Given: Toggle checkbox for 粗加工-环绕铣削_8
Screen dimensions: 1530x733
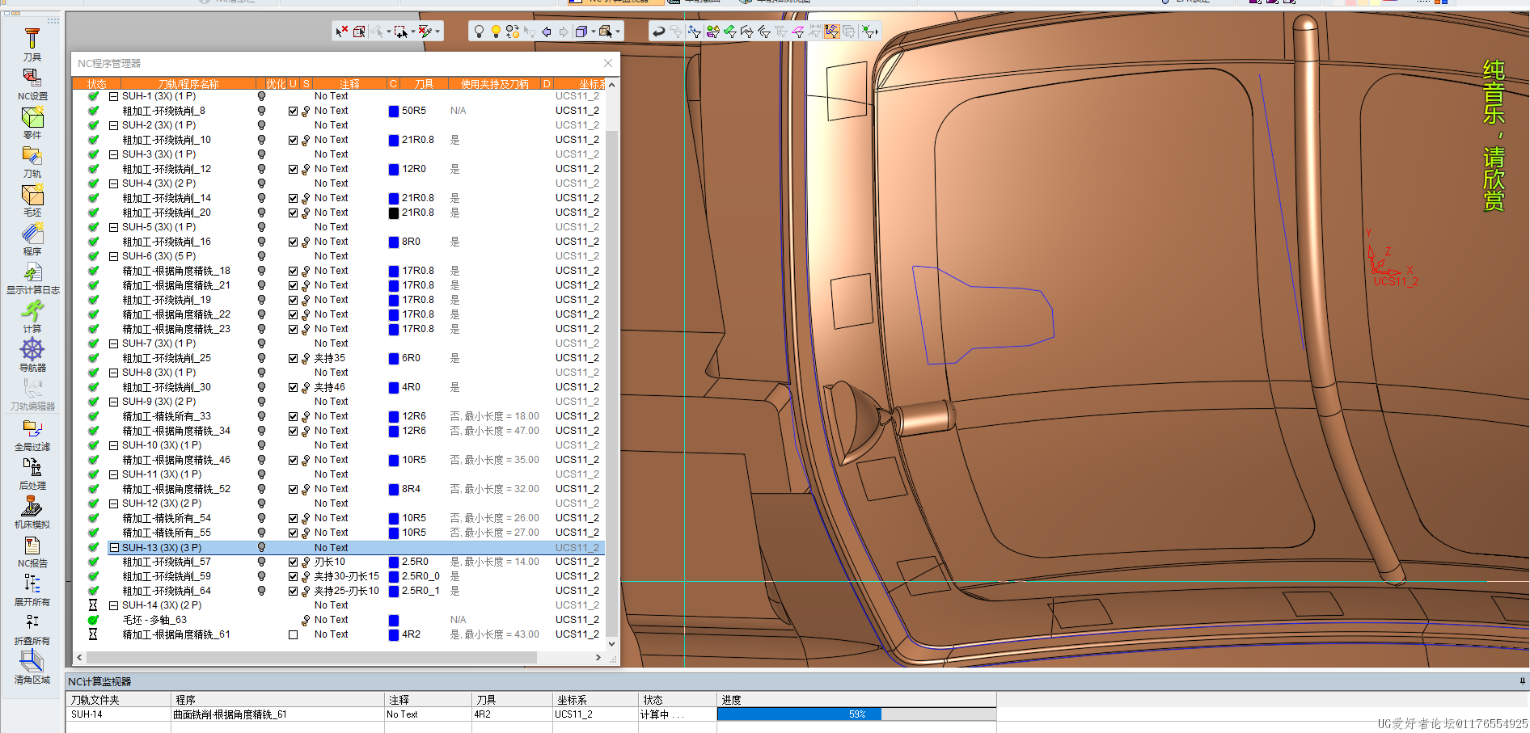Looking at the screenshot, I should 293,111.
